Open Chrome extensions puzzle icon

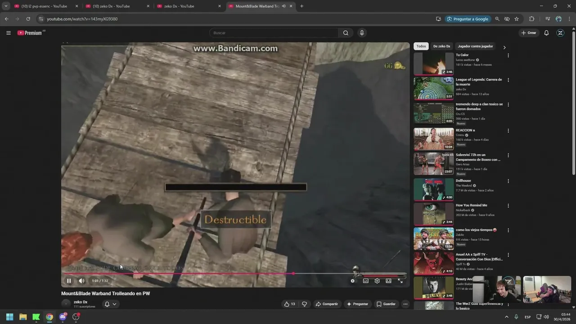point(531,19)
